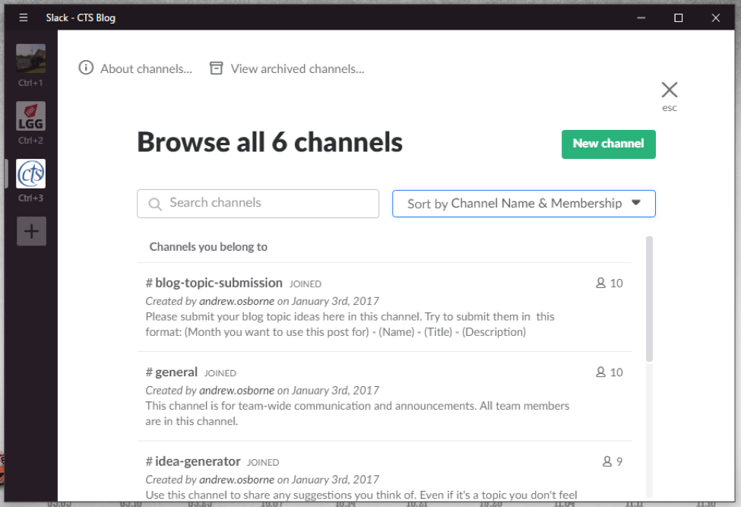The image size is (741, 507).
Task: Open the Sort by Channel Name & Membership dropdown
Action: [523, 204]
